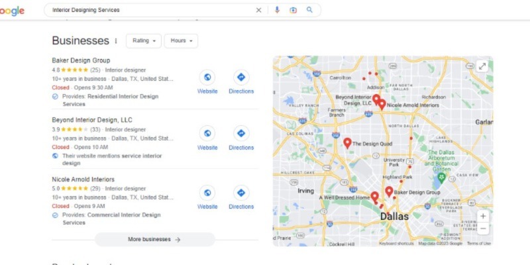Show More businesses
The width and height of the screenshot is (530, 265).
pos(154,239)
